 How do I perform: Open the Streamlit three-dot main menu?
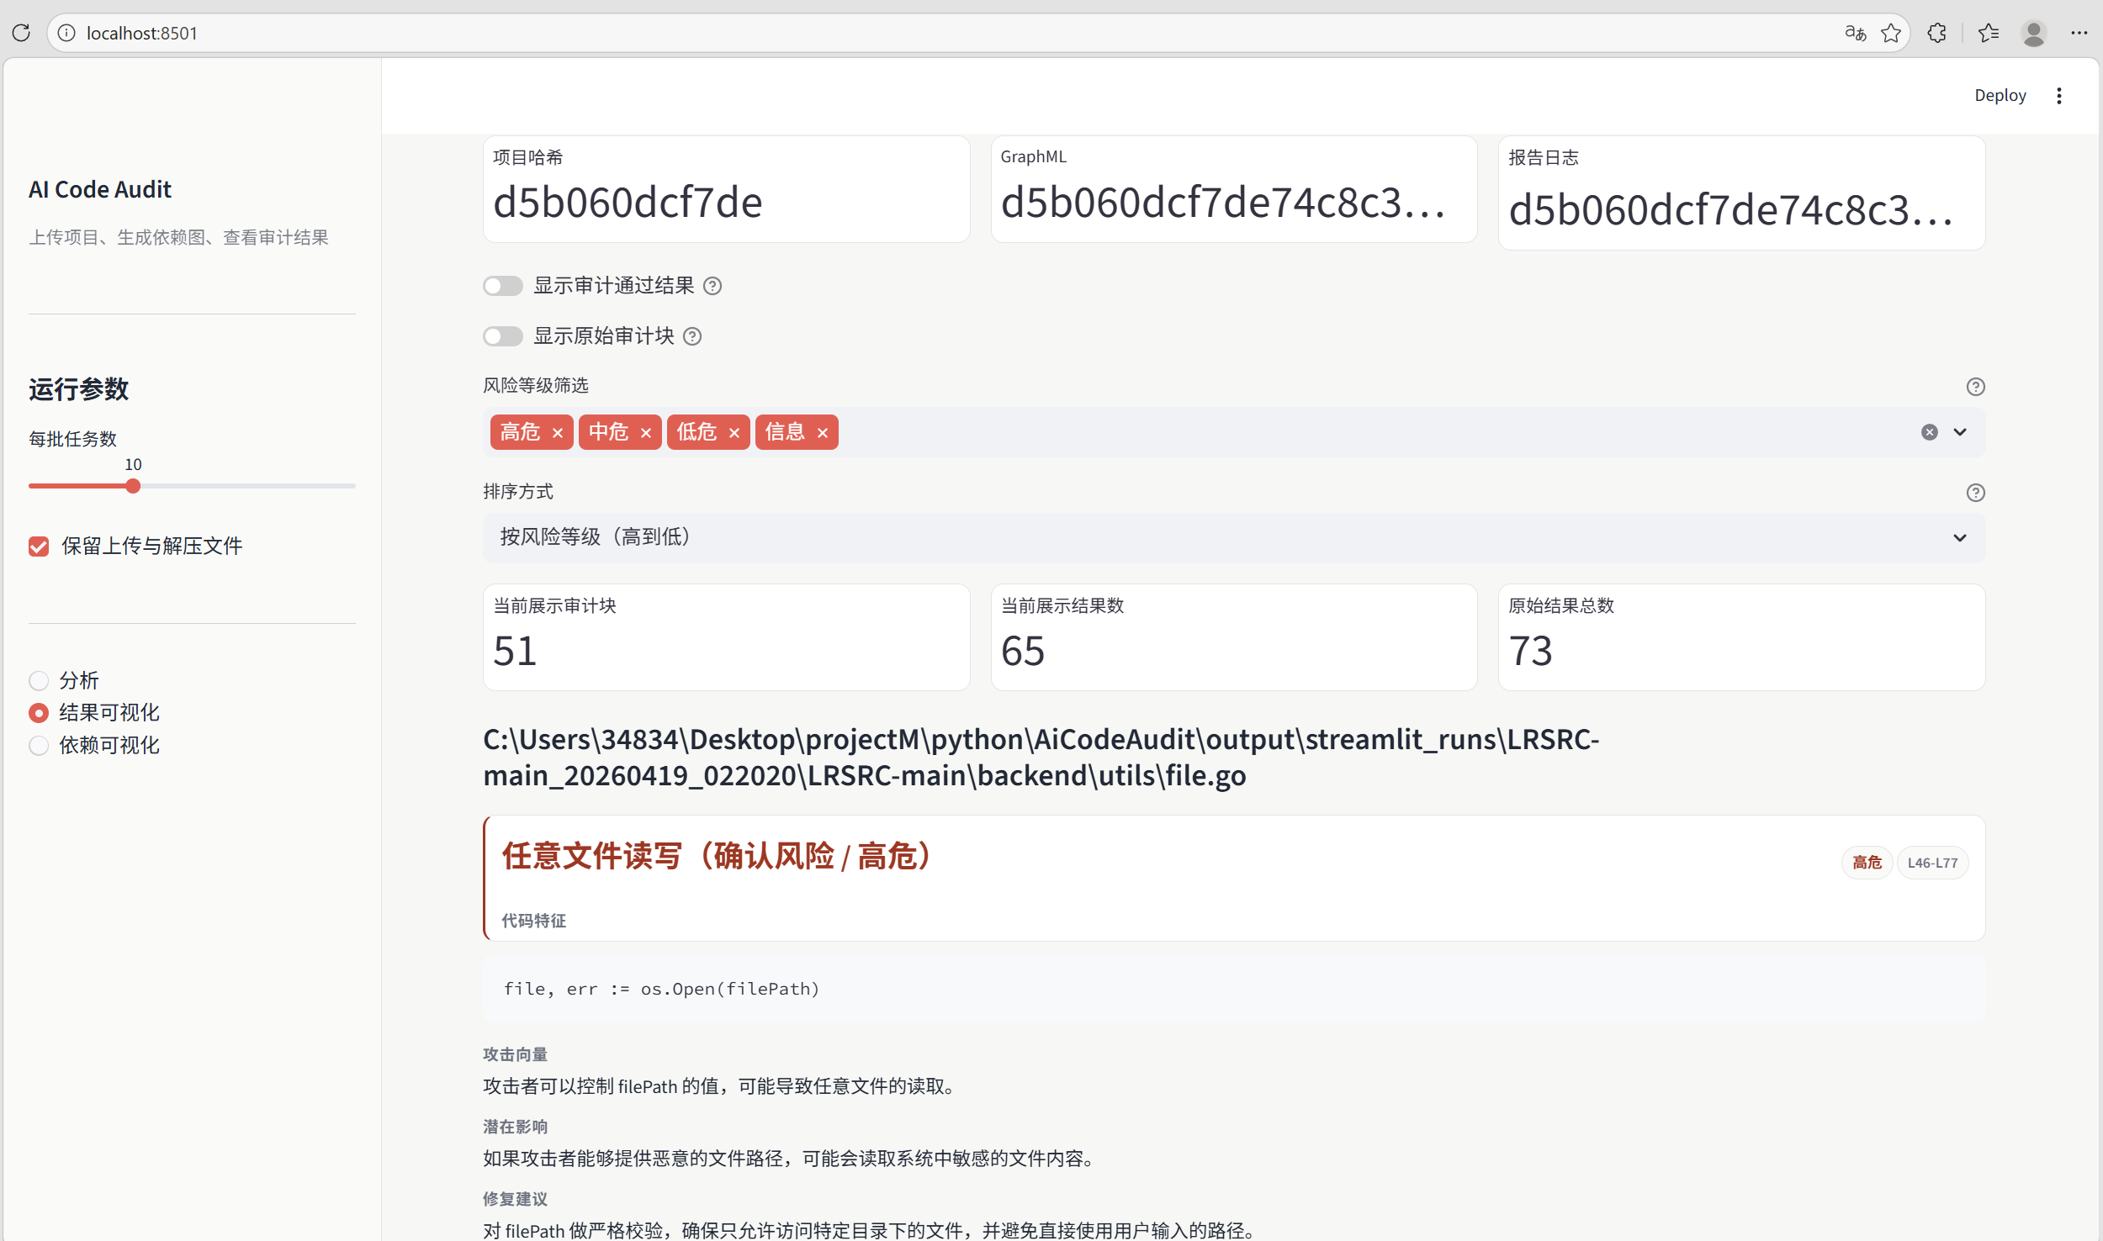point(2059,96)
